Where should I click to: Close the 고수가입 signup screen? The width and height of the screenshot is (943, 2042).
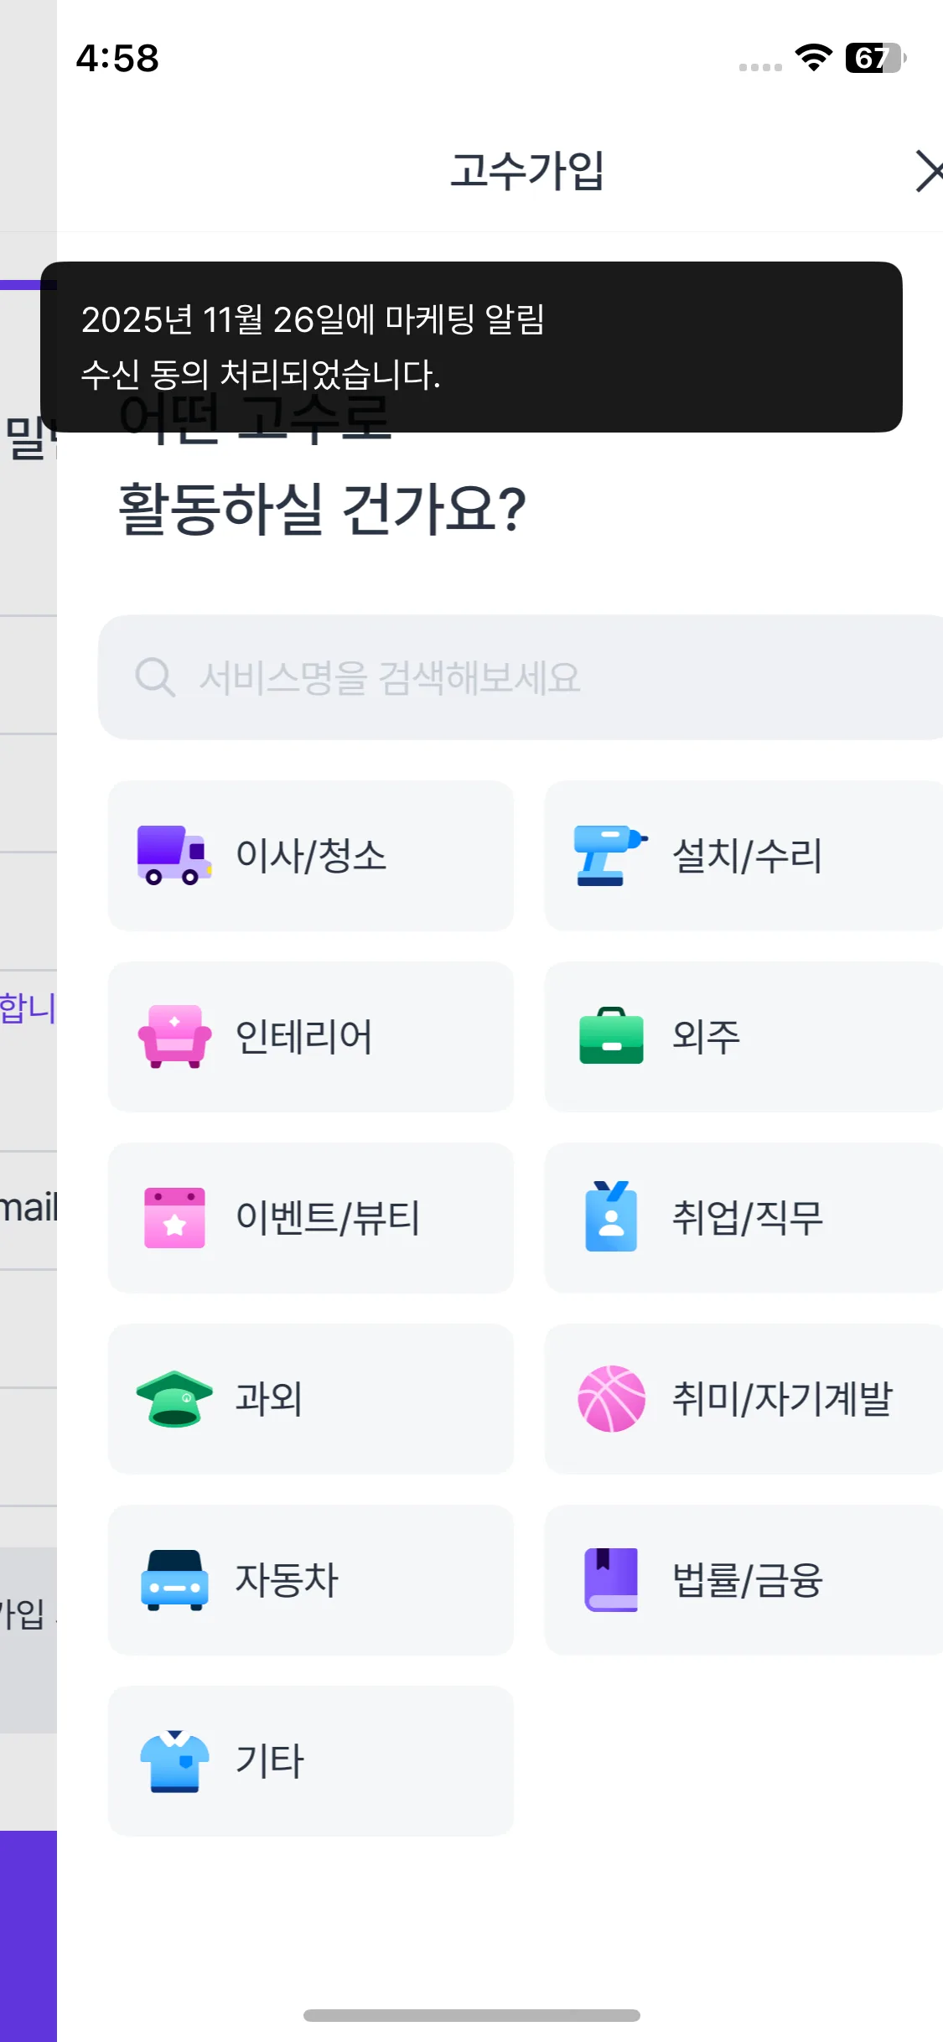click(x=927, y=171)
